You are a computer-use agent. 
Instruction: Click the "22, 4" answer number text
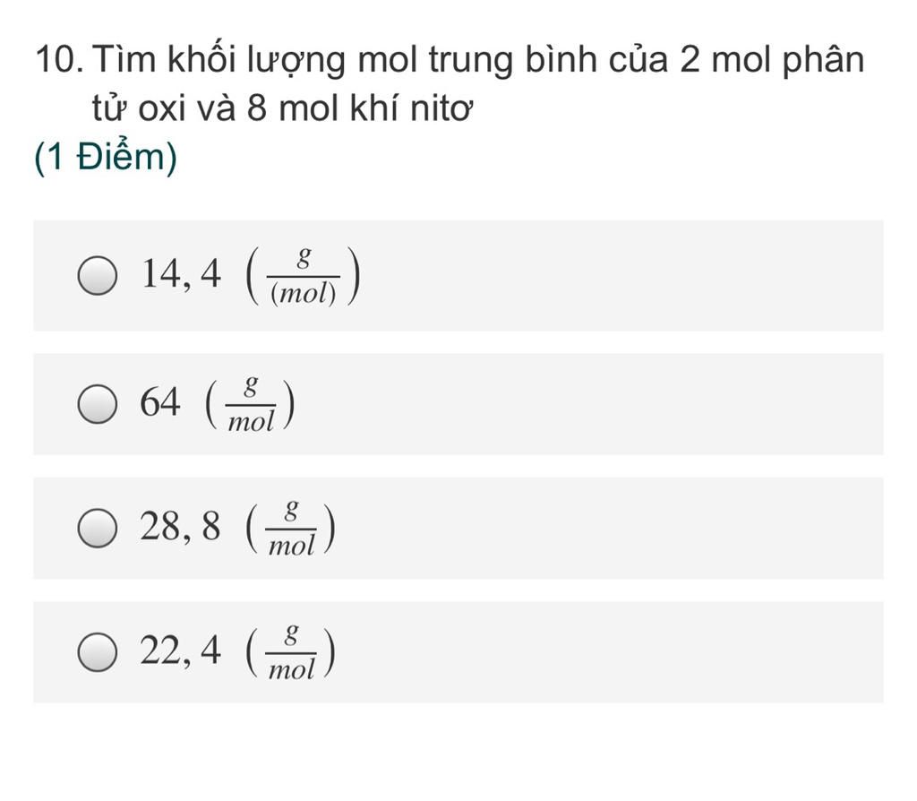(x=181, y=650)
